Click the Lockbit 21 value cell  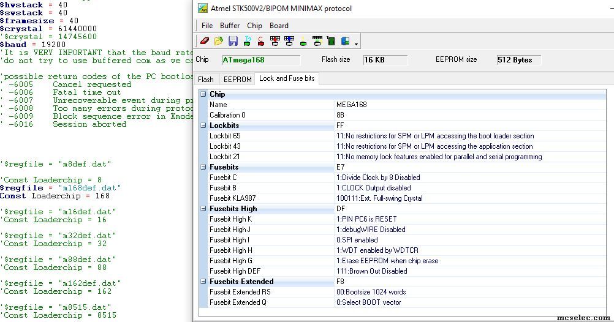coord(470,157)
